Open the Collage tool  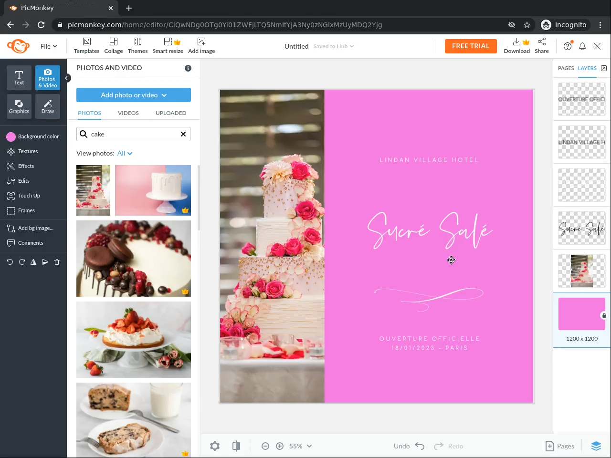[114, 46]
